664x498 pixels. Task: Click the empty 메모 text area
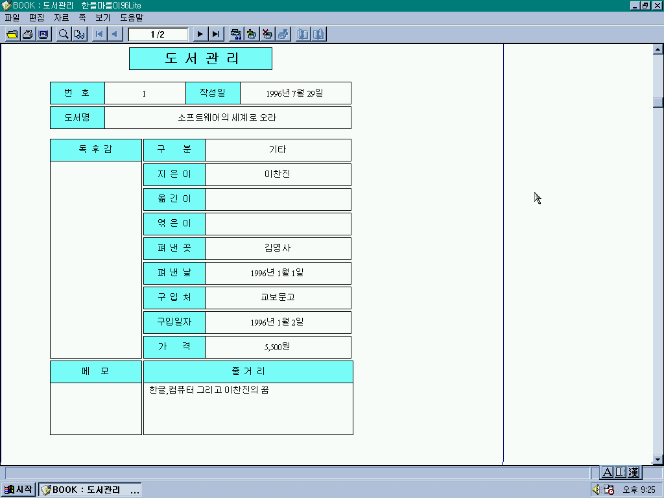pos(96,409)
